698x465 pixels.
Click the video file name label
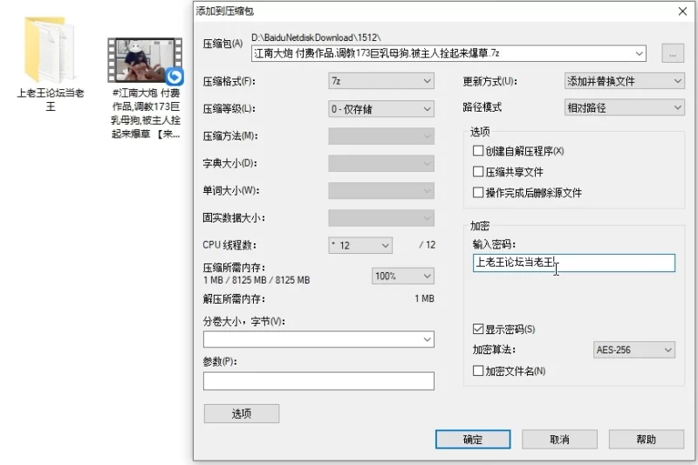coord(146,113)
